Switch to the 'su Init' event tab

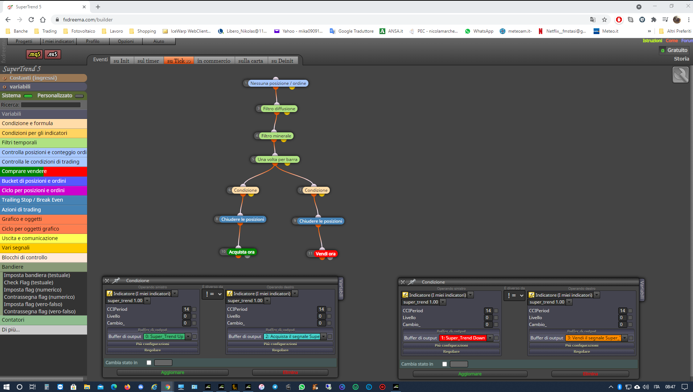[121, 61]
